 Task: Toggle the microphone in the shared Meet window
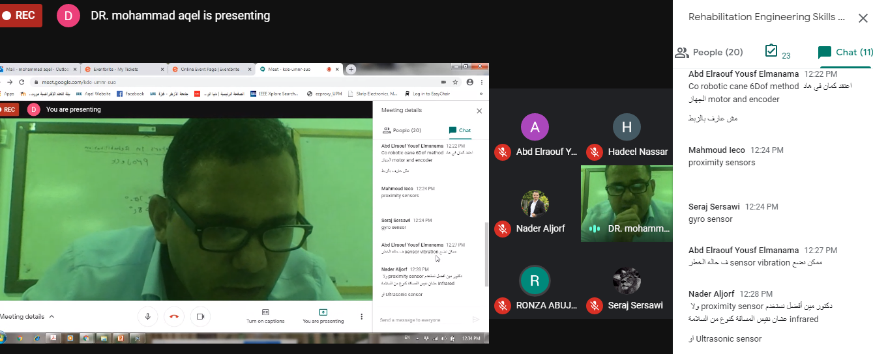tap(148, 316)
